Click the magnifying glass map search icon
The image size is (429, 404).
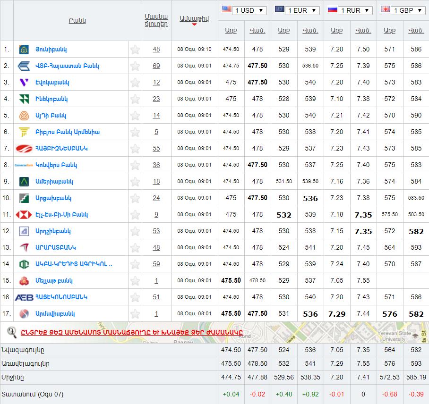click(12, 332)
